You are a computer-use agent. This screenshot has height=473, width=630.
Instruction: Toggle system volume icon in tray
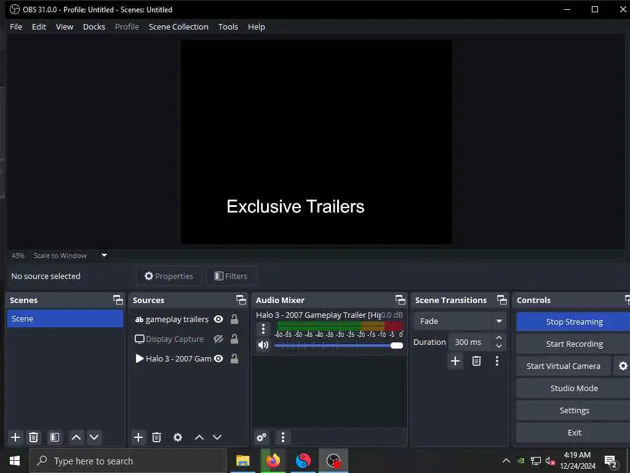pyautogui.click(x=550, y=461)
